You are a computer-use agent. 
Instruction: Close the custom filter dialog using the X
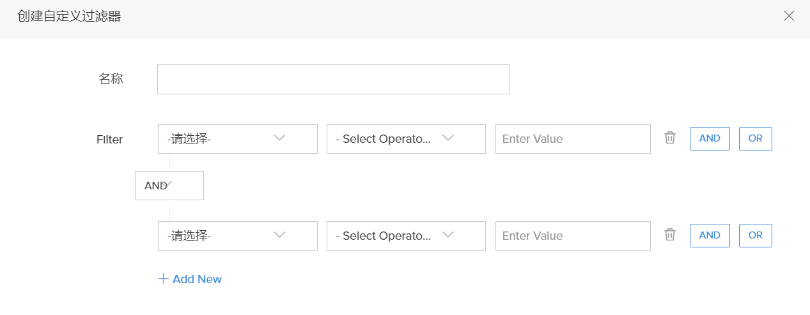(789, 17)
